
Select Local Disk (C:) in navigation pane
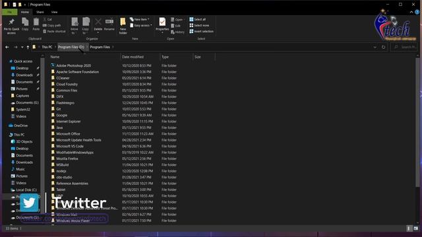pyautogui.click(x=26, y=190)
